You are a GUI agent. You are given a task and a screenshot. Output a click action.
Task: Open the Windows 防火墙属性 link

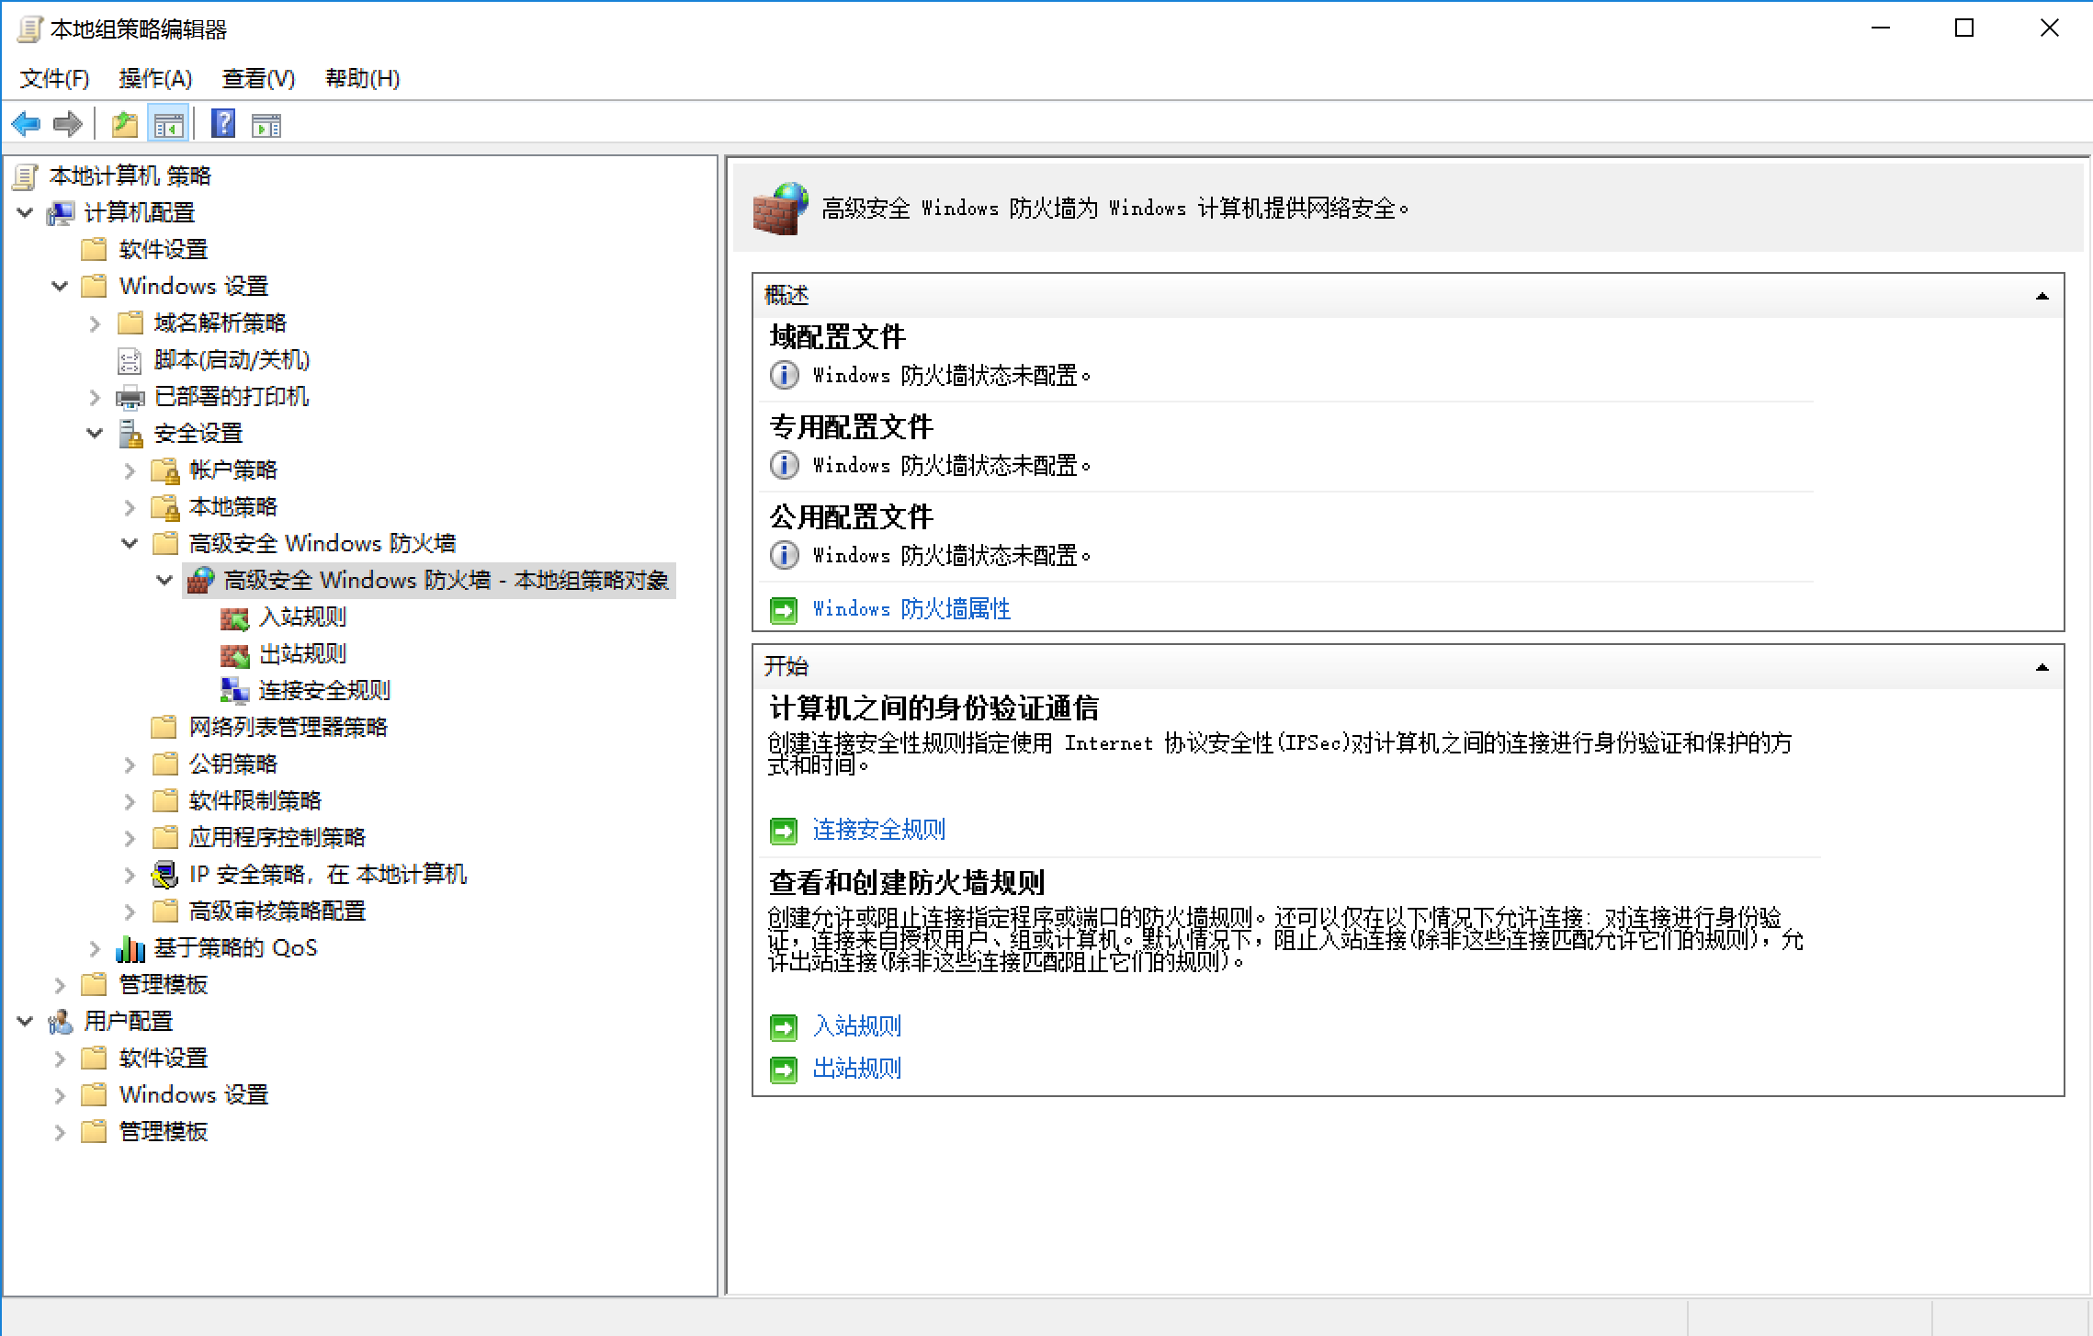coord(911,609)
